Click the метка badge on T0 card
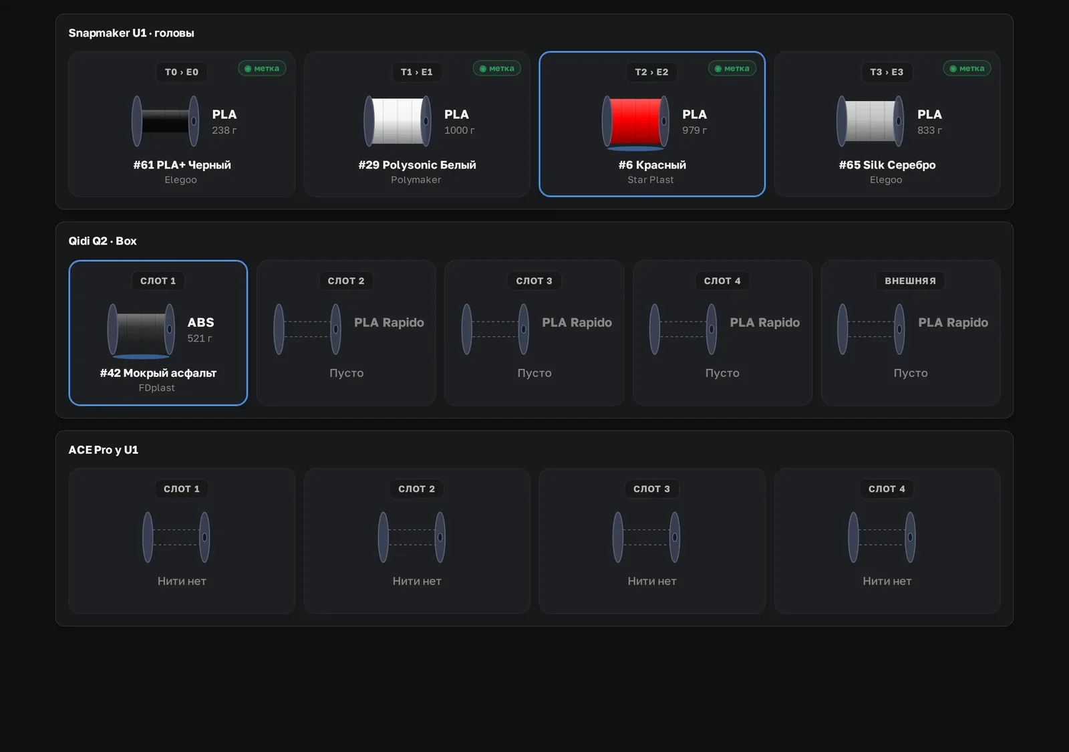 pyautogui.click(x=262, y=68)
